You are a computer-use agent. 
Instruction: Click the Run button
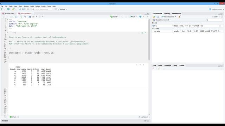pos(133,17)
